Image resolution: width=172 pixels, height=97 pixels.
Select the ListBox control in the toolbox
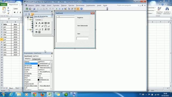tap(48, 23)
